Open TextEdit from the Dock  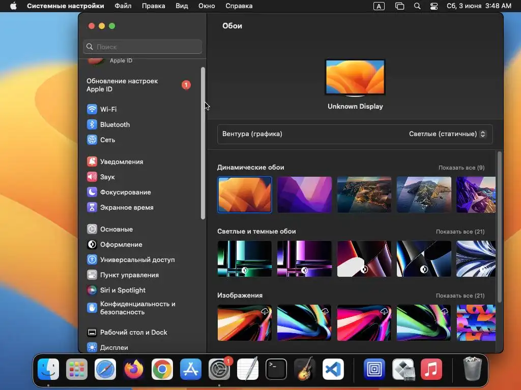click(248, 369)
